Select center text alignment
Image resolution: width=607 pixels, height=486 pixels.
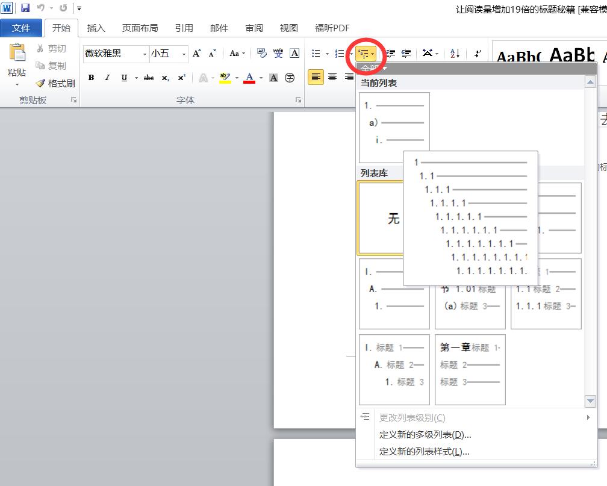[x=332, y=76]
